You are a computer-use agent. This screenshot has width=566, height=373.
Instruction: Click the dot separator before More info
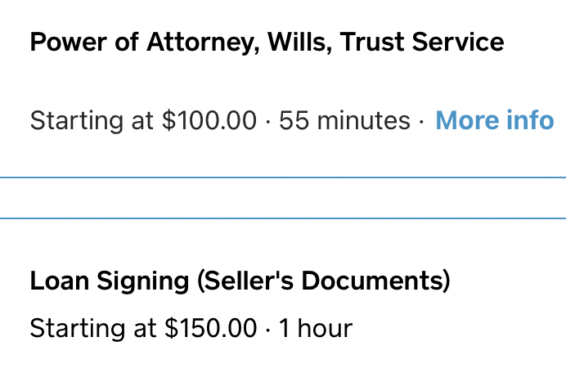point(421,122)
